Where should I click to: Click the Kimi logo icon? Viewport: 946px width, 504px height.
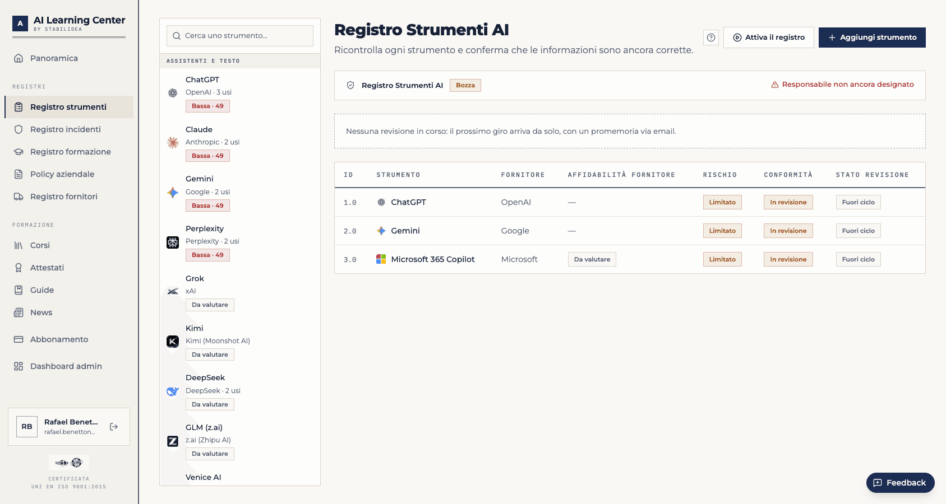[x=173, y=342]
